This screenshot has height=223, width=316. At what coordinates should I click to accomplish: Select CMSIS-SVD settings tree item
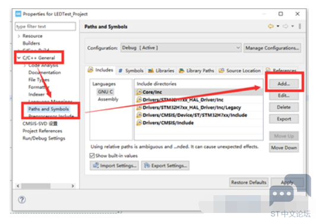coord(40,124)
